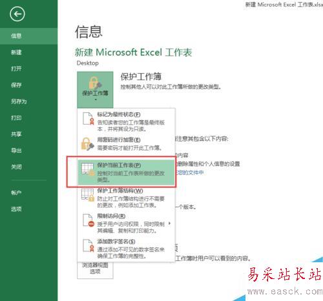Click the 保护工作簿 heading text
Screen dimensions: 323x301
point(141,76)
